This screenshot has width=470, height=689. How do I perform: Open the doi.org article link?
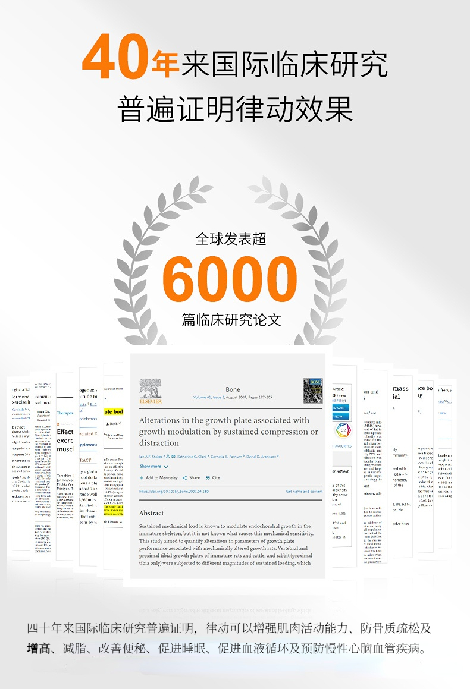pyautogui.click(x=174, y=492)
